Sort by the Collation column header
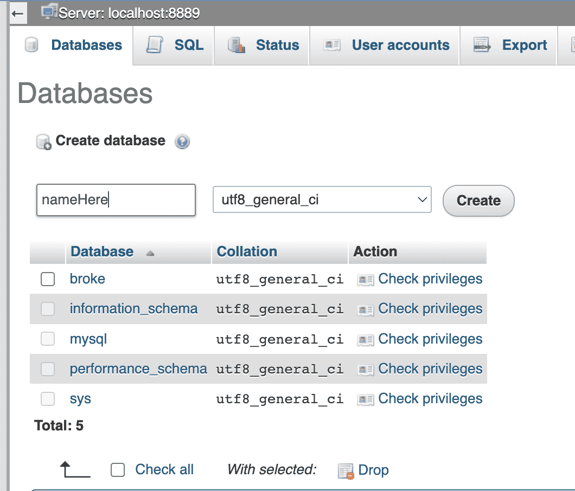 click(x=247, y=251)
